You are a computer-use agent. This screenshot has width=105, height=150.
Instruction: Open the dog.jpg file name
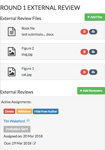click(x=27, y=54)
